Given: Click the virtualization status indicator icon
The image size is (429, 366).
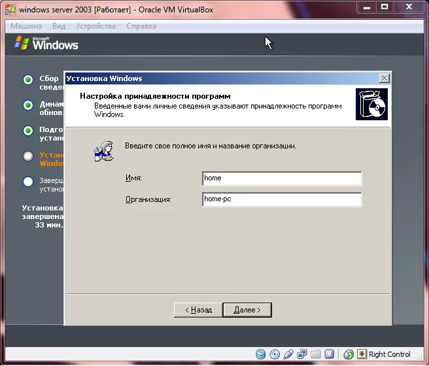Looking at the screenshot, I should point(329,354).
